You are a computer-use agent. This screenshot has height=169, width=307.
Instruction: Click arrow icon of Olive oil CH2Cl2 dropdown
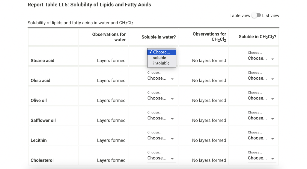point(273,99)
